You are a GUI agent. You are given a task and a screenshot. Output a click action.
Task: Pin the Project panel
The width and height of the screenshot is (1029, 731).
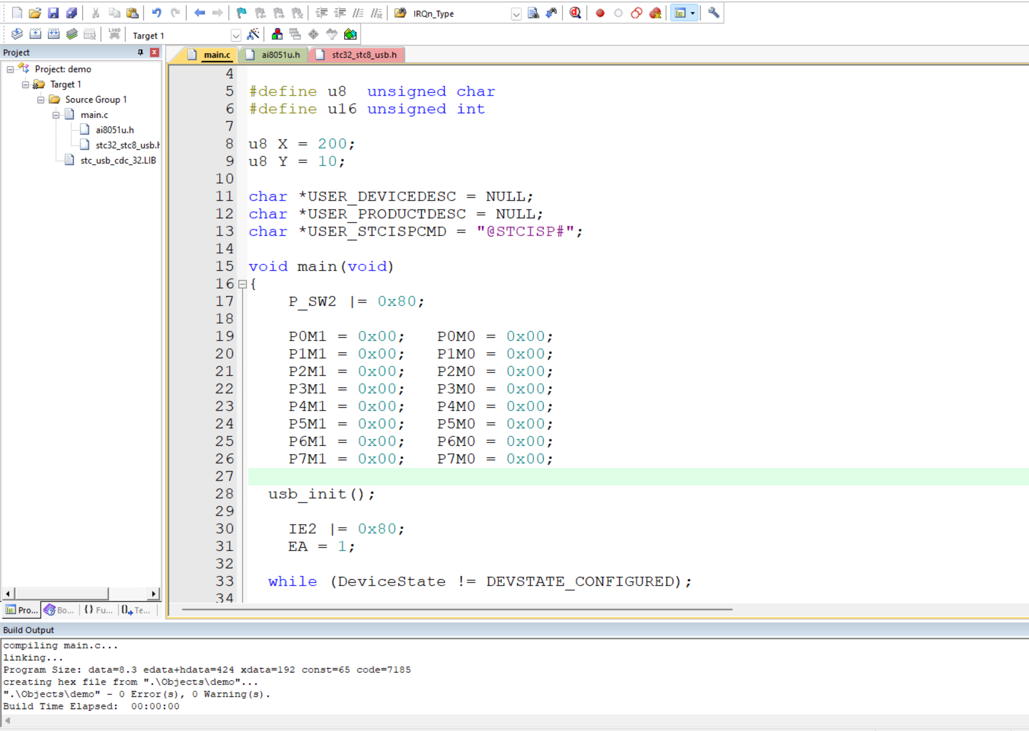pyautogui.click(x=141, y=52)
